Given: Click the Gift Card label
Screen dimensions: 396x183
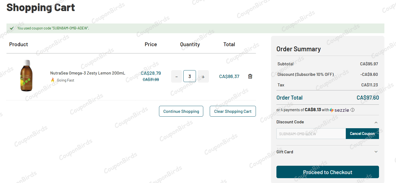Looking at the screenshot, I should [285, 152].
